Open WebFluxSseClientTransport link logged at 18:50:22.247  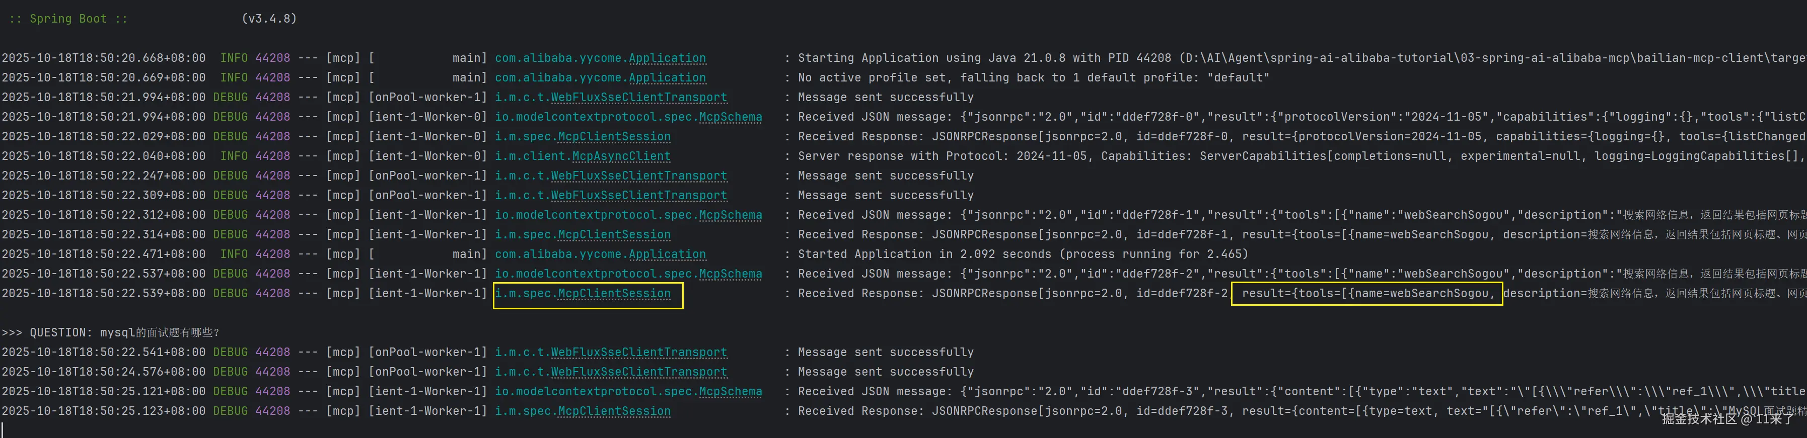638,176
